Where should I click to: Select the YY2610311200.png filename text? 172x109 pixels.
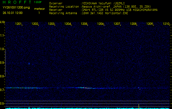pos(16,8)
